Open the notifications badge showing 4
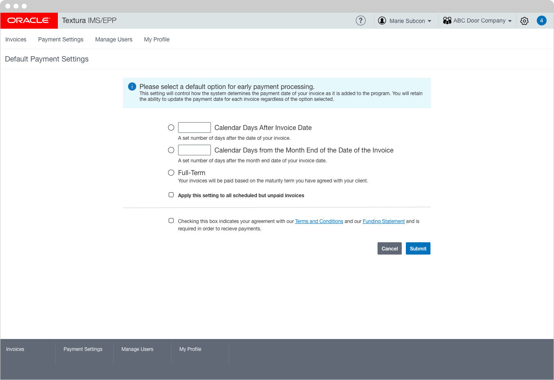 [542, 20]
